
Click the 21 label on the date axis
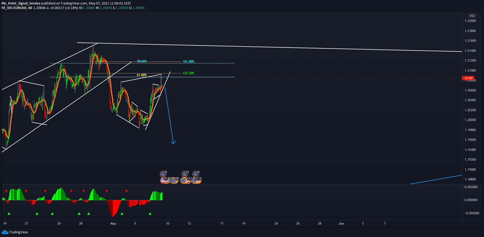tap(26, 224)
